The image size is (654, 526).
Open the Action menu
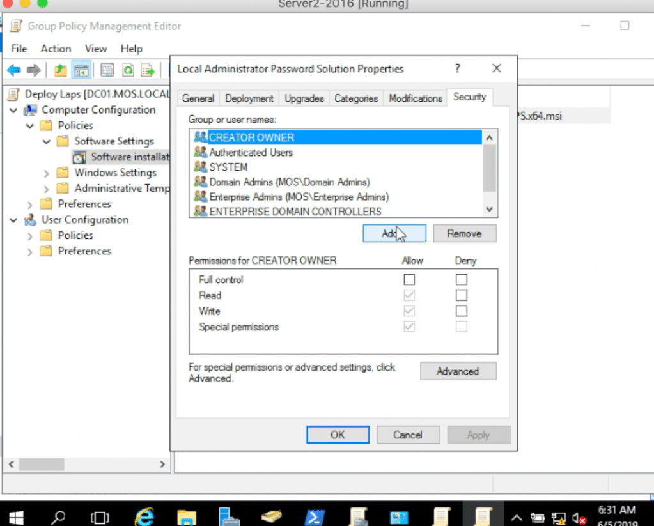tap(56, 48)
